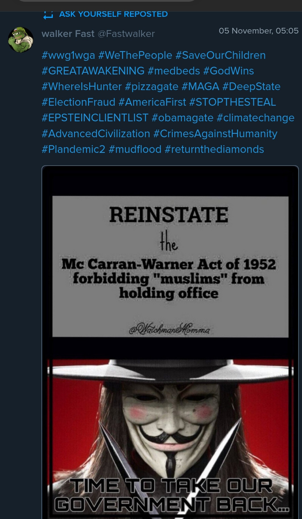Open the ASK YOURSELF REPOSTED link
Screen dimensions: 302x519
(113, 14)
